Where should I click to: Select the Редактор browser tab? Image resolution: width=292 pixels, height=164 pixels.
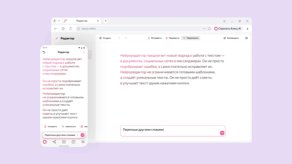pos(82,21)
